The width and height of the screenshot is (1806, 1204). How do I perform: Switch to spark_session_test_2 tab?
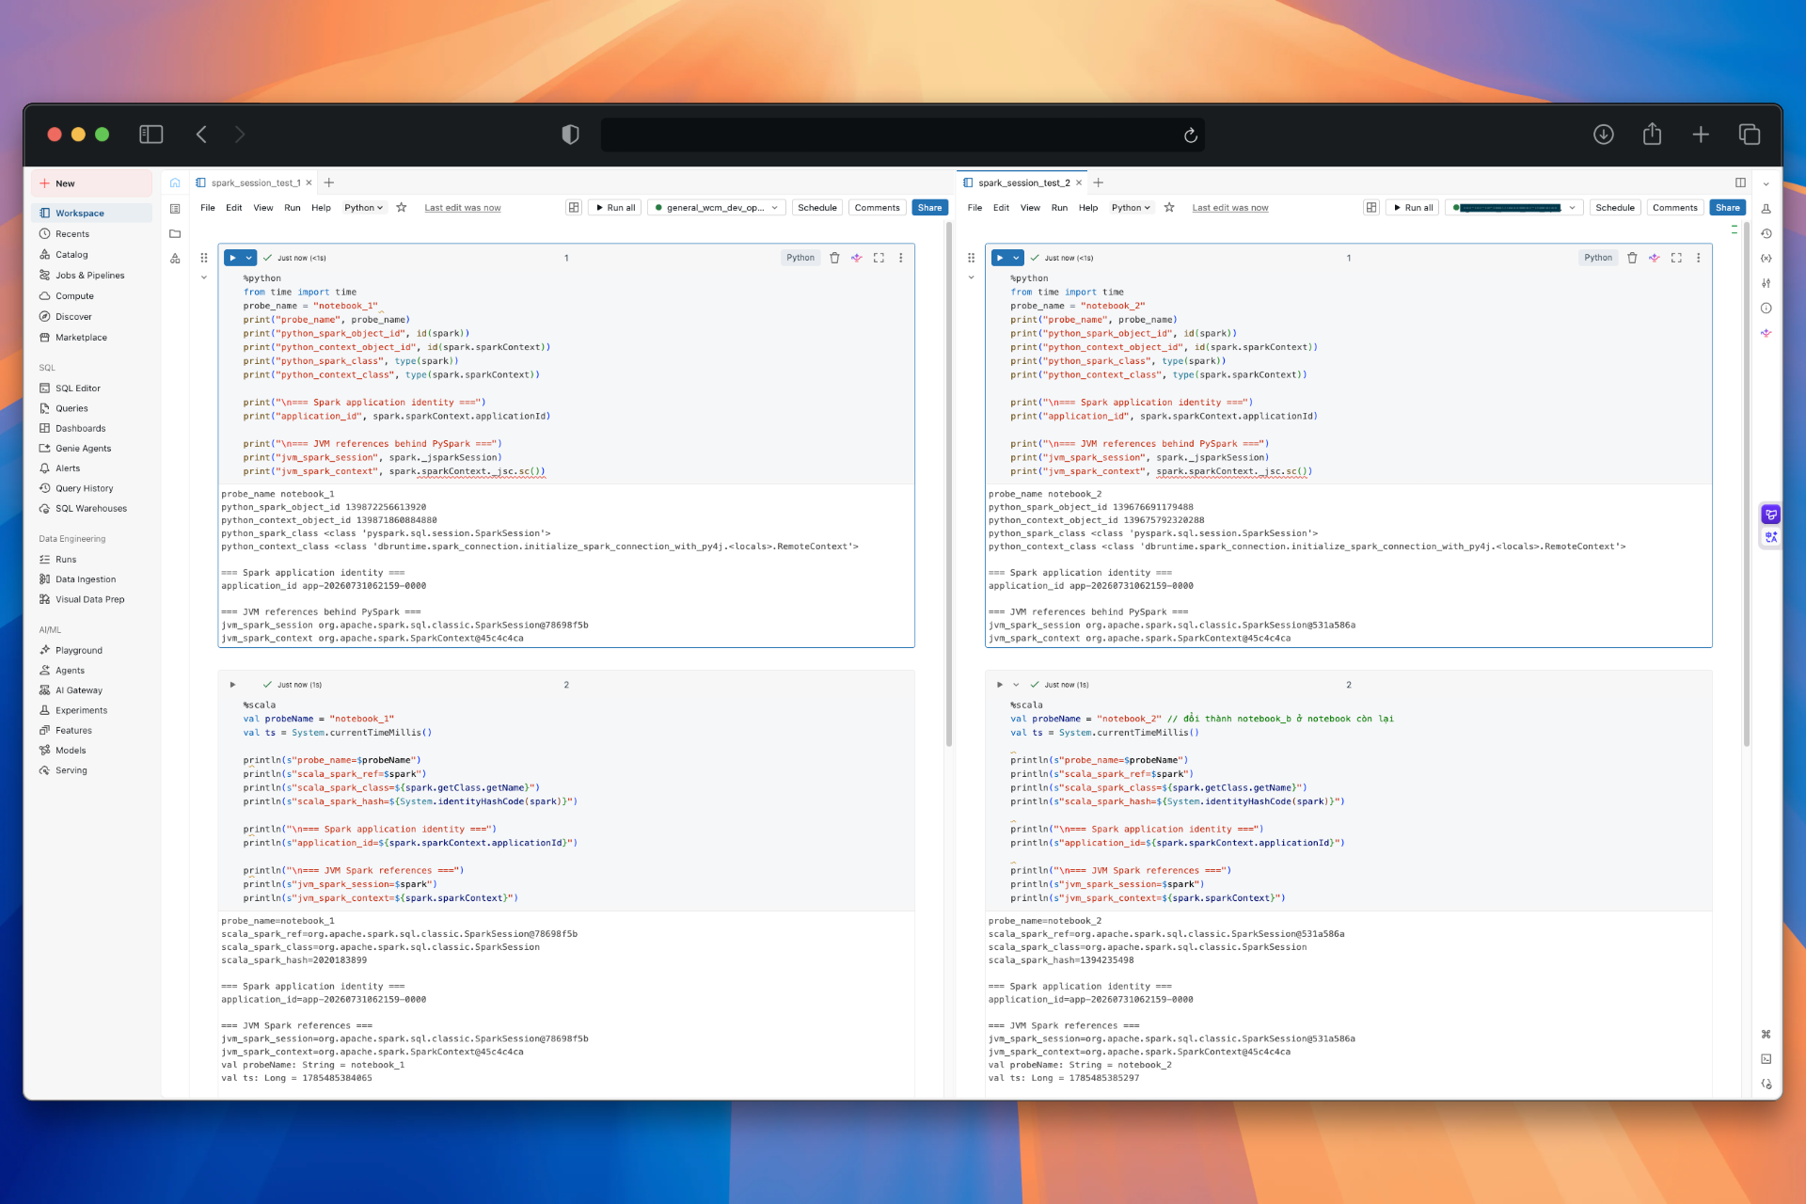tap(1023, 183)
